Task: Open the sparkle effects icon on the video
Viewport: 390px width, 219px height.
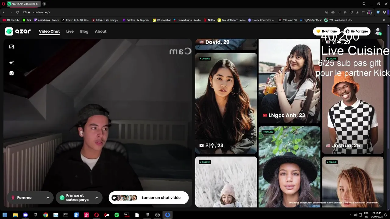Action: 12,63
